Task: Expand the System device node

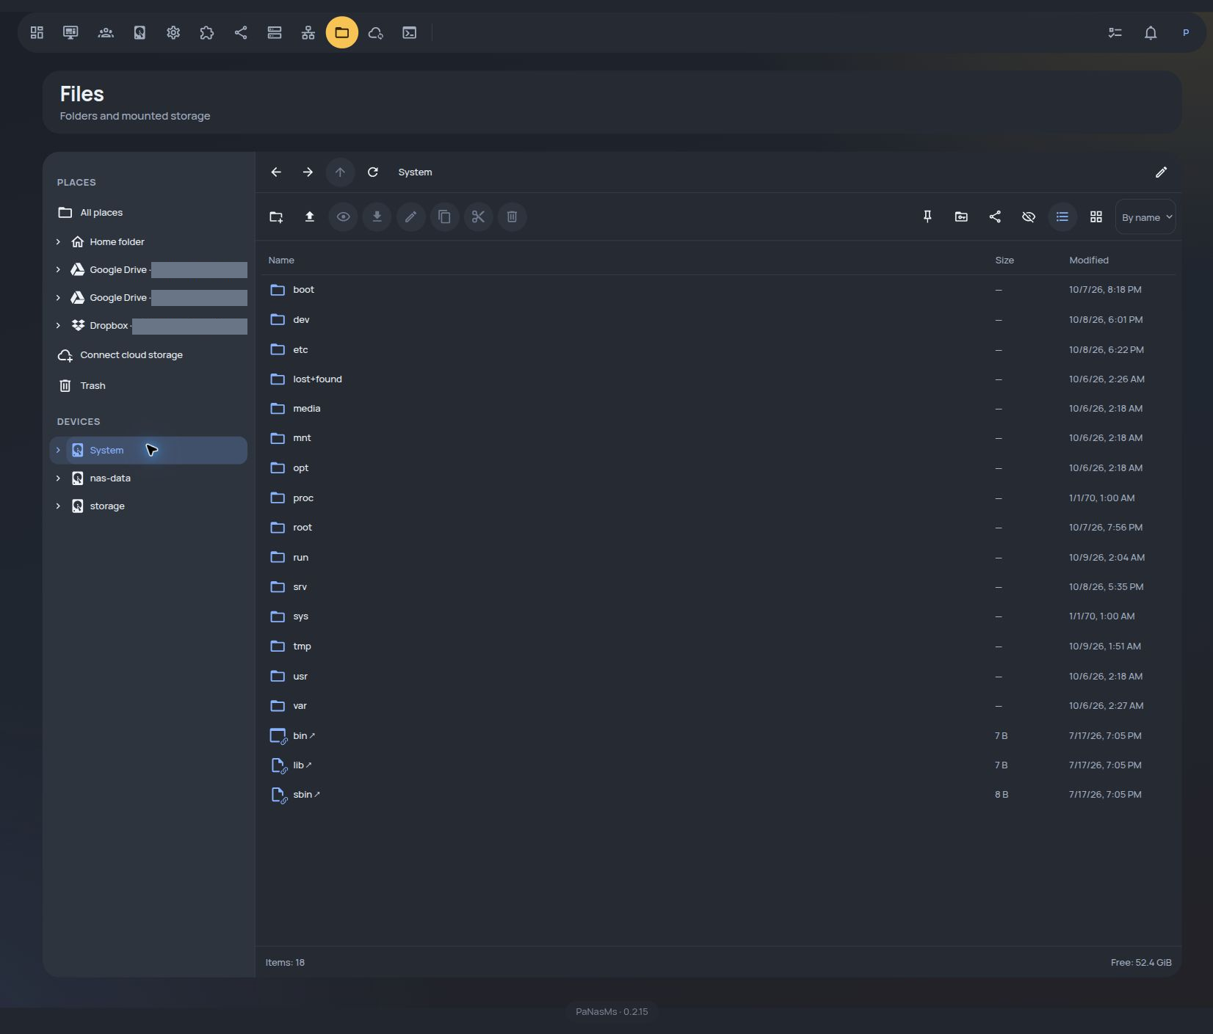Action: (x=58, y=450)
